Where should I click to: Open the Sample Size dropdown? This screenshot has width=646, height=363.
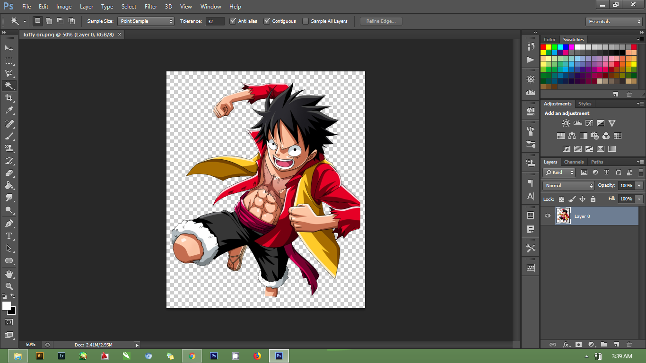tap(146, 21)
